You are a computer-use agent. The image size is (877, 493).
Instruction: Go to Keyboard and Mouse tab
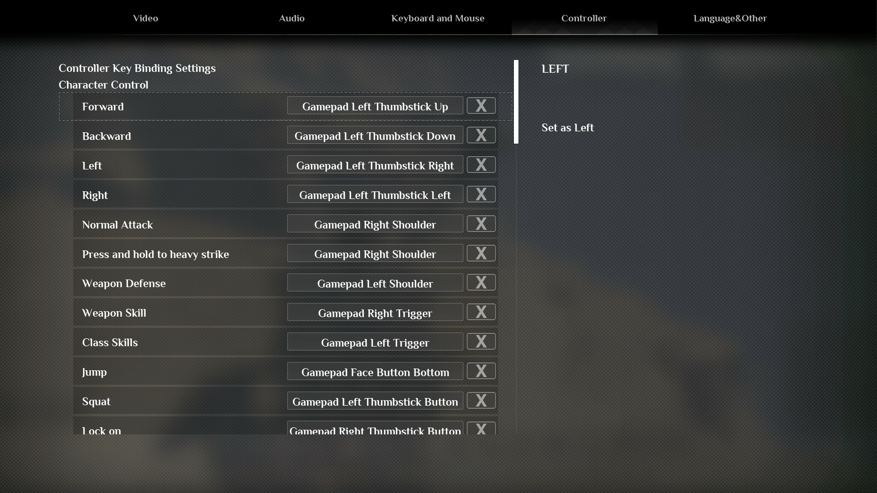click(438, 18)
